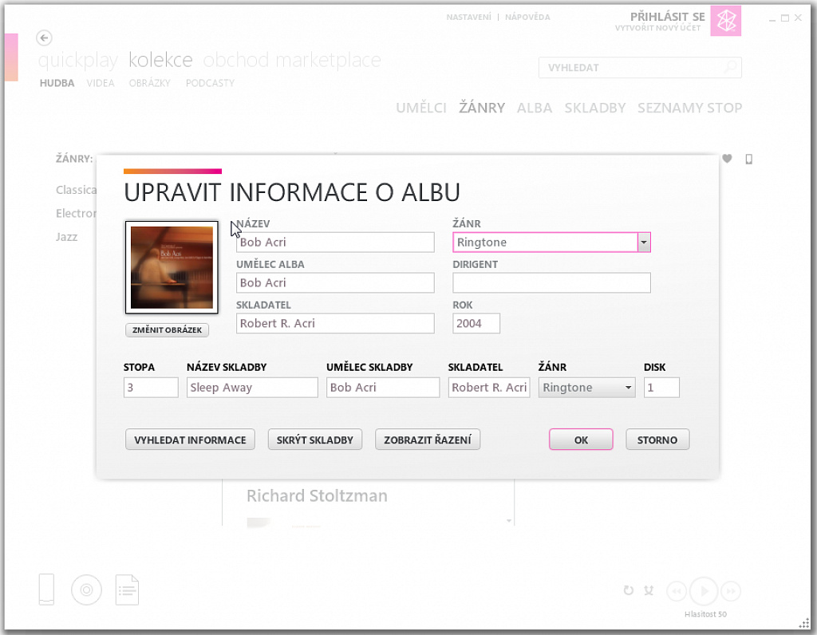Click the list scroll-down arrow
The height and width of the screenshot is (635, 817).
[509, 521]
